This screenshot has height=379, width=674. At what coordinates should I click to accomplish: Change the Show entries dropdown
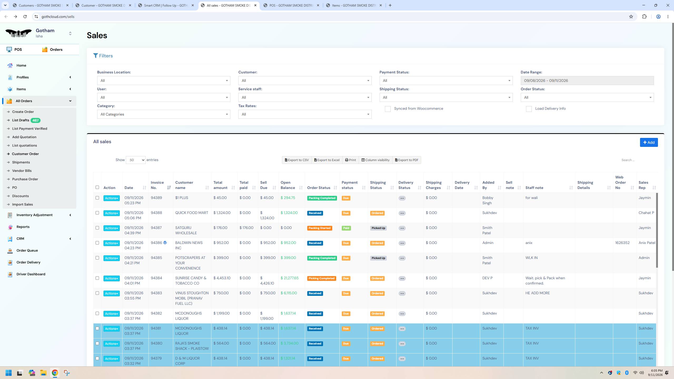[136, 160]
